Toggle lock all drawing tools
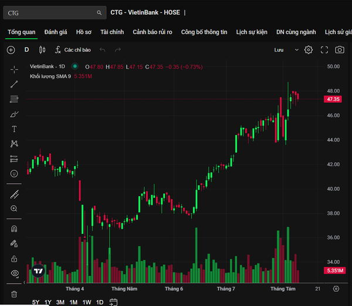352x306 pixels. pos(14,259)
